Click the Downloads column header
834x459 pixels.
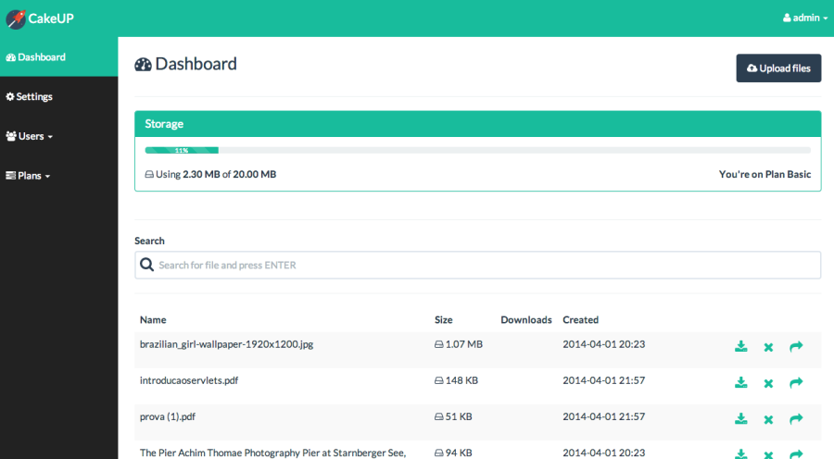526,320
